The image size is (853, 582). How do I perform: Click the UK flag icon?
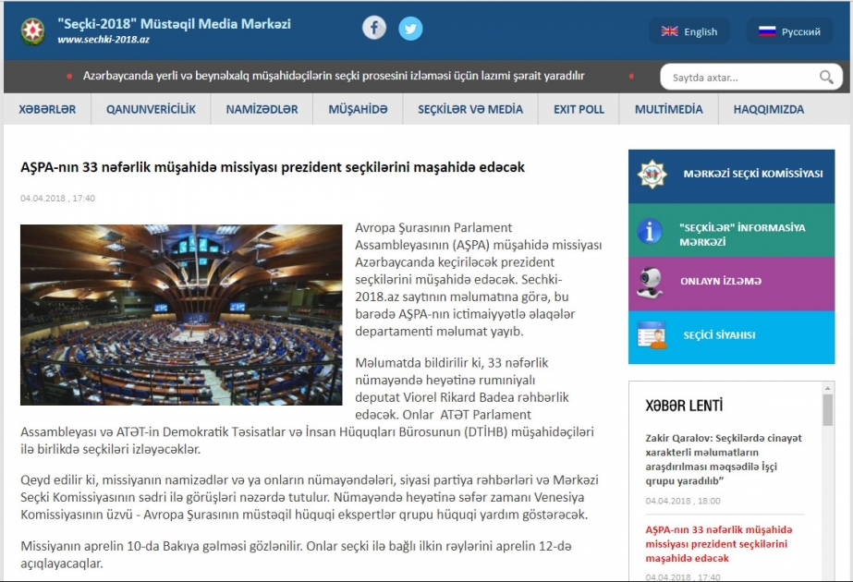click(x=670, y=31)
